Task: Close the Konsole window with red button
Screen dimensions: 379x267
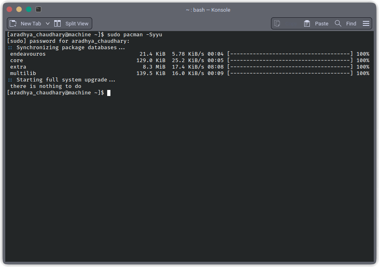Action: click(x=9, y=9)
